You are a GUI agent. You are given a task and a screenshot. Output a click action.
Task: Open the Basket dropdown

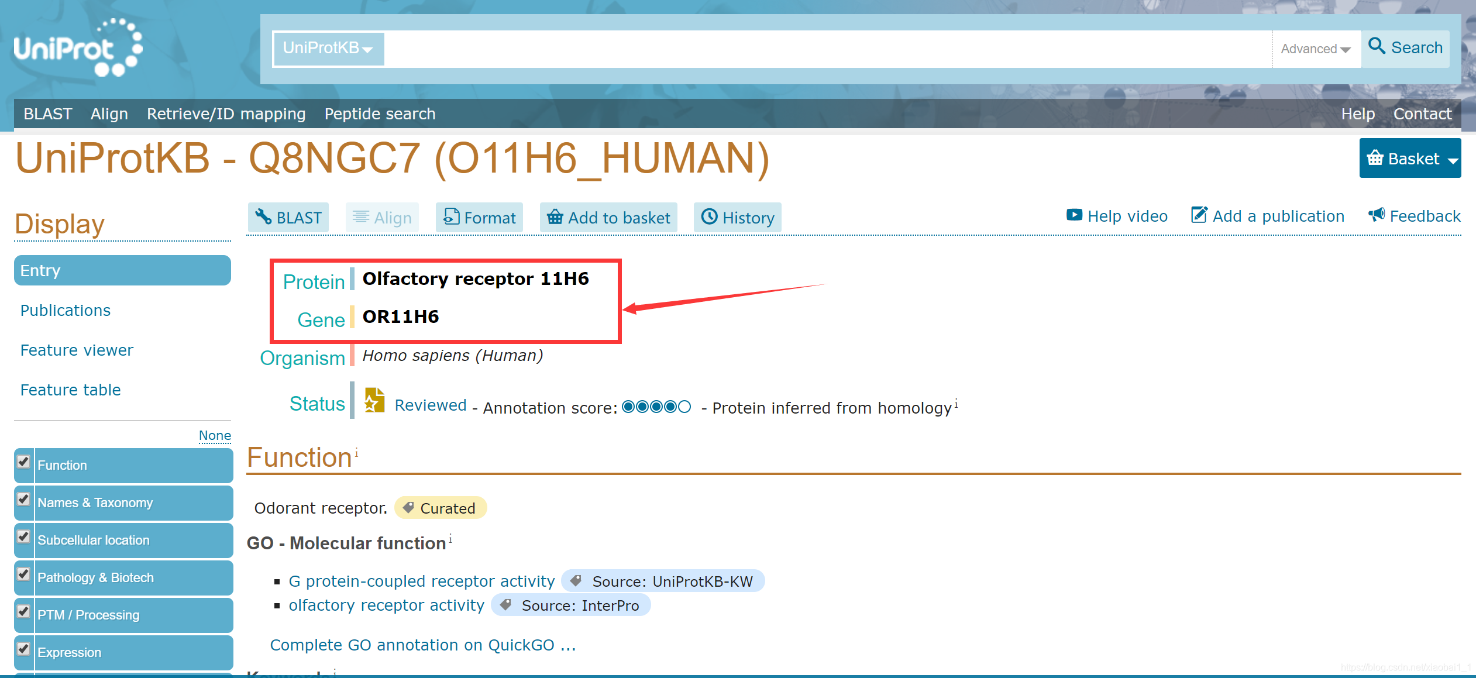1410,159
